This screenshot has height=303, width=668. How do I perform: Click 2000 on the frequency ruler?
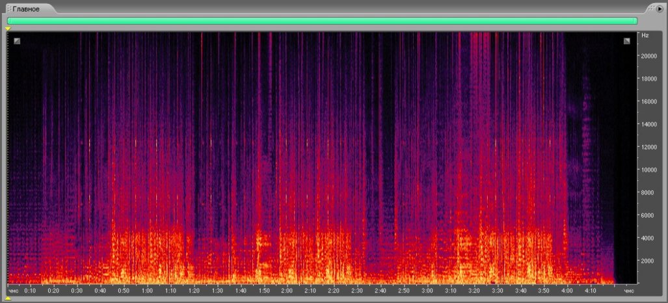[x=649, y=261]
